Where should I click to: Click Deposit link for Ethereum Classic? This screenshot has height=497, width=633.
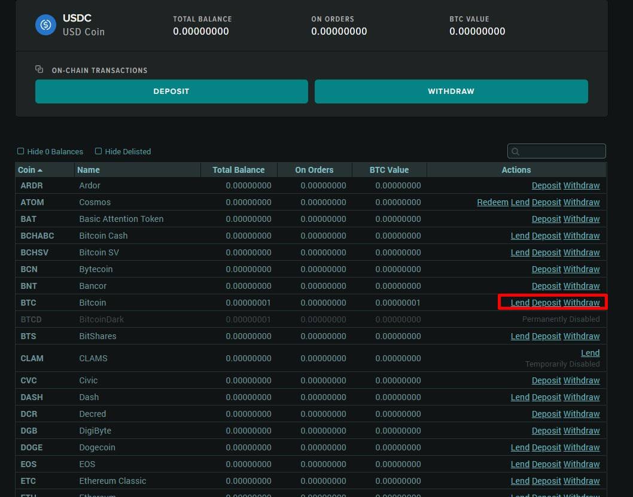546,481
